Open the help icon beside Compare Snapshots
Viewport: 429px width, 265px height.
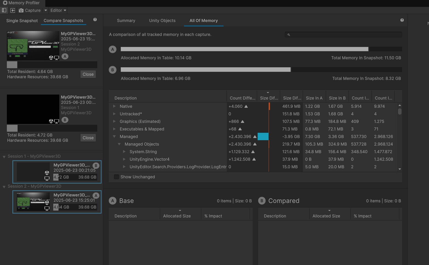point(95,20)
